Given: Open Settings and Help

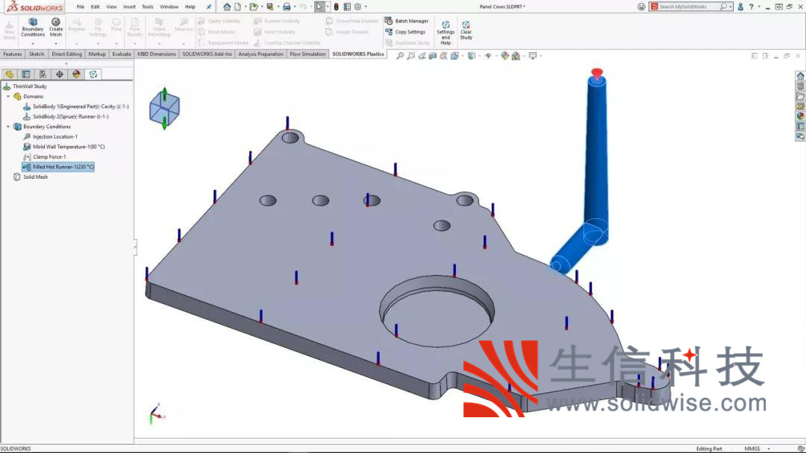Looking at the screenshot, I should coord(446,33).
